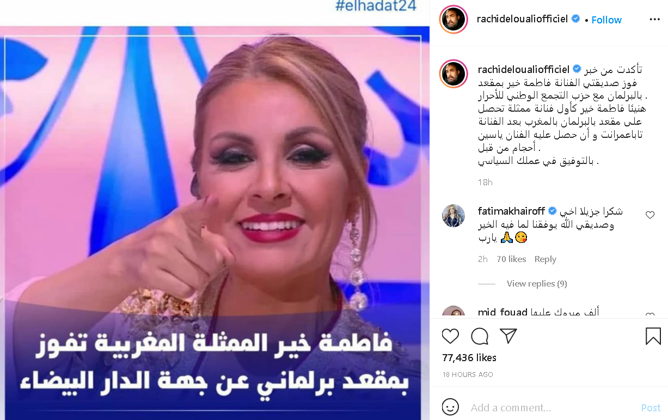Screen dimensions: 668x420
Task: Like fatimakhairoff's comment heart
Action: tap(650, 215)
